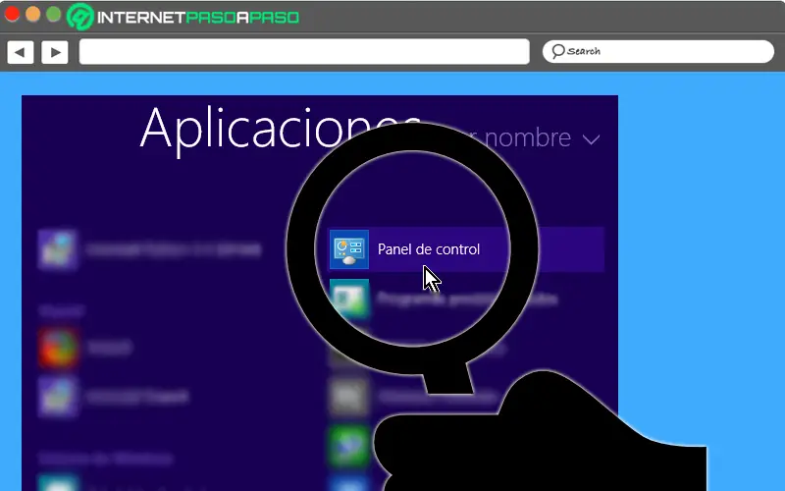This screenshot has width=785, height=491.
Task: Open the blurred top-left app icon in the list
Action: (x=58, y=249)
